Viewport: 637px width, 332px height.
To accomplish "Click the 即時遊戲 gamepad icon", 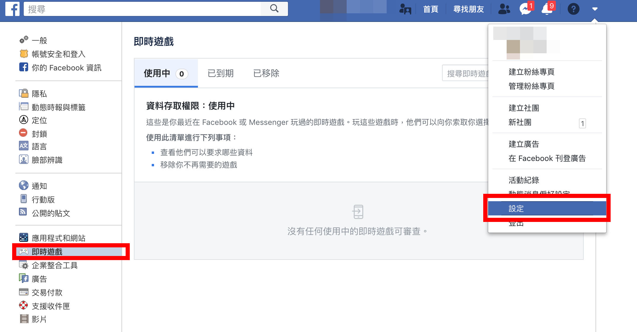I will pyautogui.click(x=24, y=251).
